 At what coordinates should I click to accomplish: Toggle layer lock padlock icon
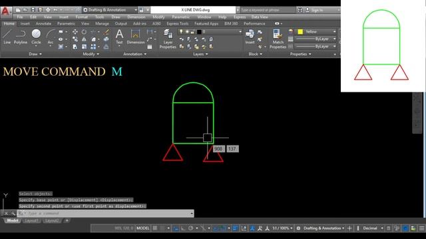192,32
